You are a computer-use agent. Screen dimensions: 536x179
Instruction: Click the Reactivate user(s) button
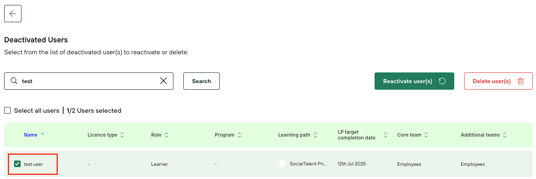click(x=408, y=81)
